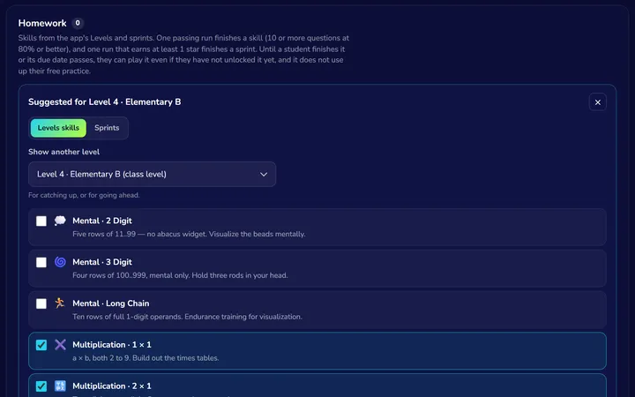Click the purple X icon for Multiplication 1 × 1
This screenshot has width=635, height=397.
[60, 345]
